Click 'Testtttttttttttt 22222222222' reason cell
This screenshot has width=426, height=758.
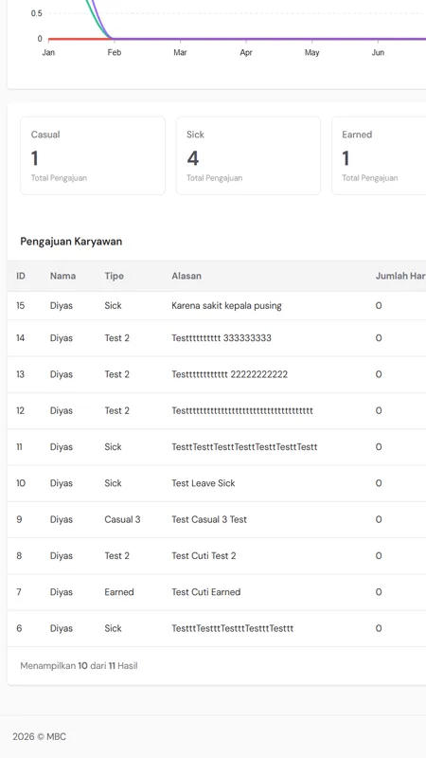pyautogui.click(x=229, y=374)
